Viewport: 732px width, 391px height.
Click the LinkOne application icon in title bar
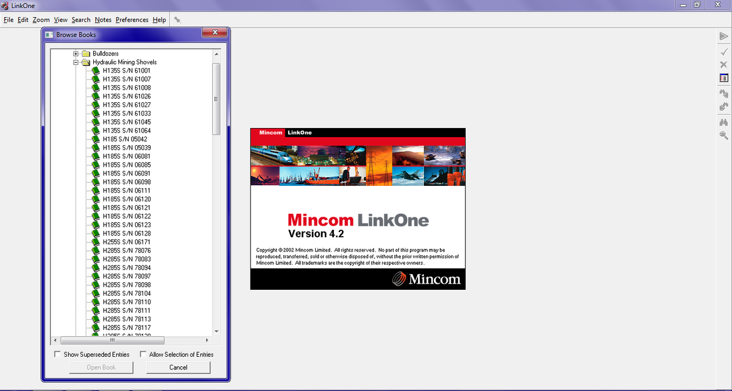pyautogui.click(x=5, y=5)
